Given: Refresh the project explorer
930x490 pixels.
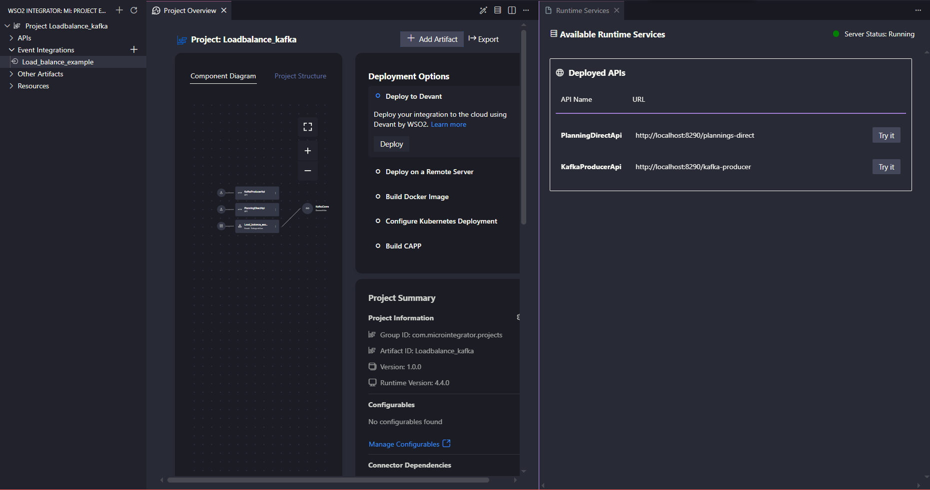Looking at the screenshot, I should (x=134, y=10).
